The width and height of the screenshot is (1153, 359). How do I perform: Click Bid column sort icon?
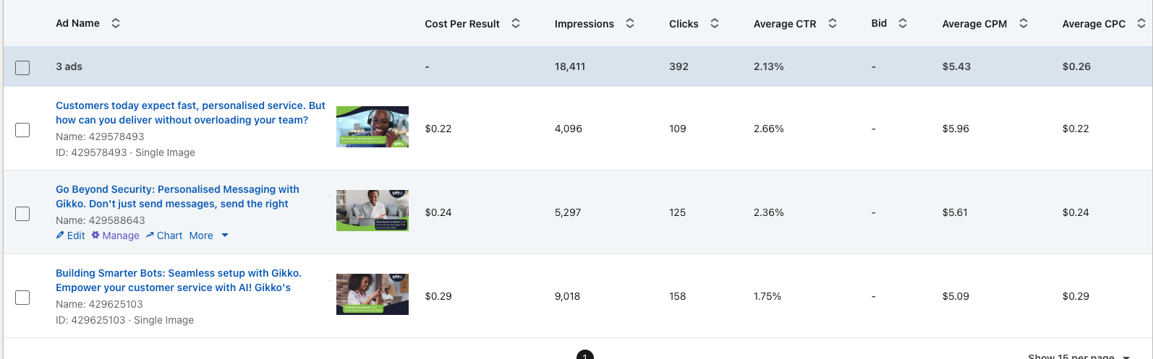click(902, 23)
